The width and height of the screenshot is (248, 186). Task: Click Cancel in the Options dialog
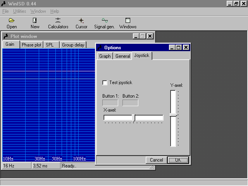click(156, 160)
